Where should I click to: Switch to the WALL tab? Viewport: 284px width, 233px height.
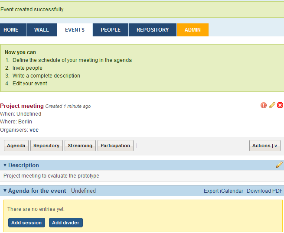42,30
